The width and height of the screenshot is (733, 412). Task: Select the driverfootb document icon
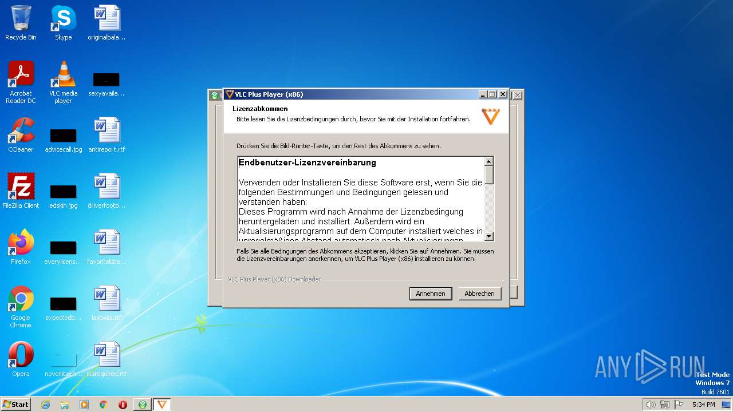pyautogui.click(x=107, y=191)
